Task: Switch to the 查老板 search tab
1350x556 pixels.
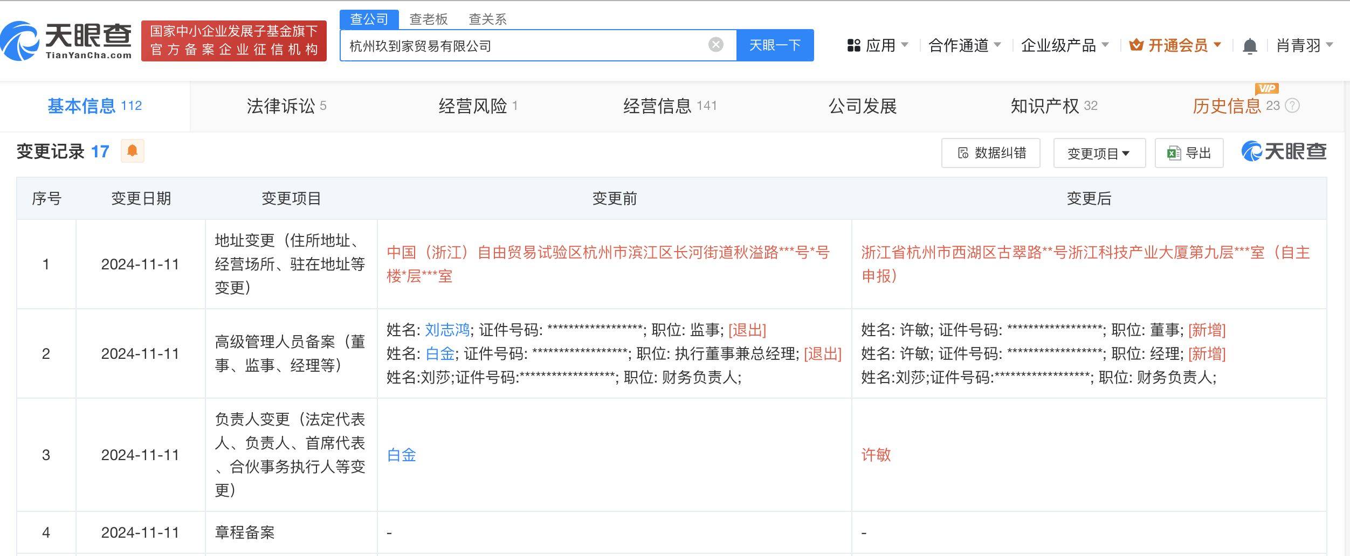Action: coord(429,19)
